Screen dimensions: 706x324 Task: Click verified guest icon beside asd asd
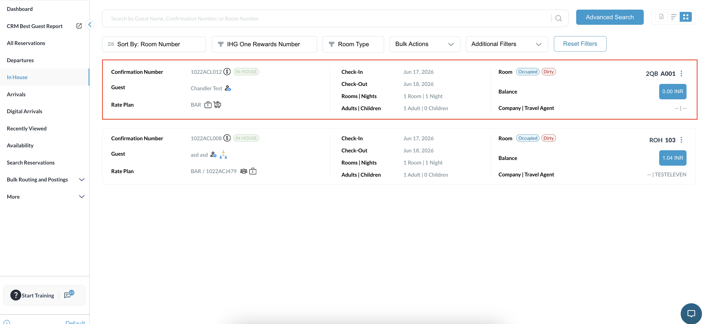coord(214,155)
